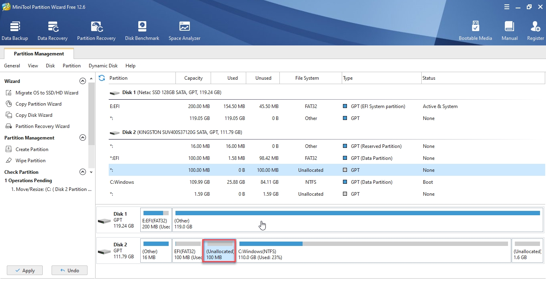Open the General menu
The width and height of the screenshot is (546, 287).
coord(12,66)
